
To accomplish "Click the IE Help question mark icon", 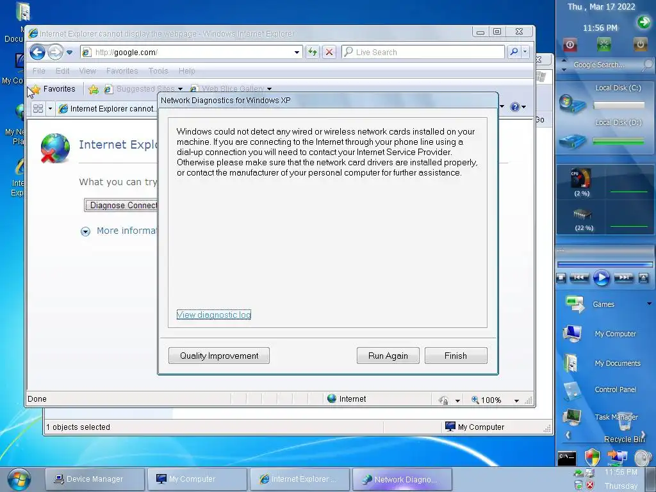I will coord(514,107).
